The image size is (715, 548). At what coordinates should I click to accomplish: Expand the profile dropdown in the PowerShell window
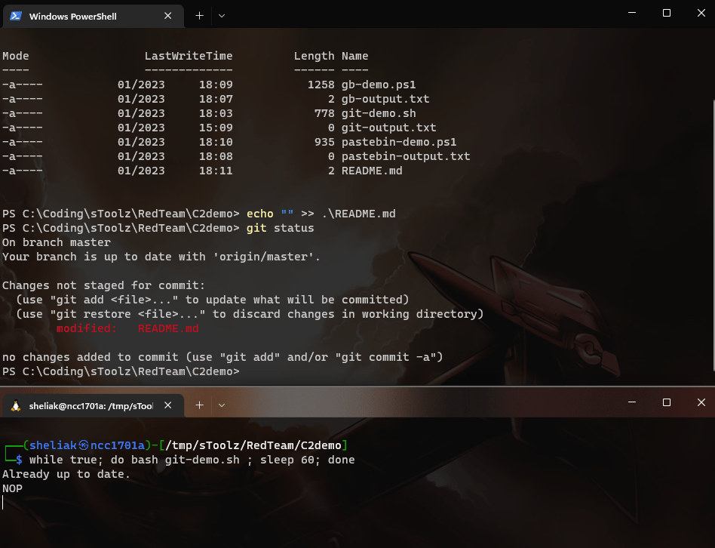pos(222,15)
